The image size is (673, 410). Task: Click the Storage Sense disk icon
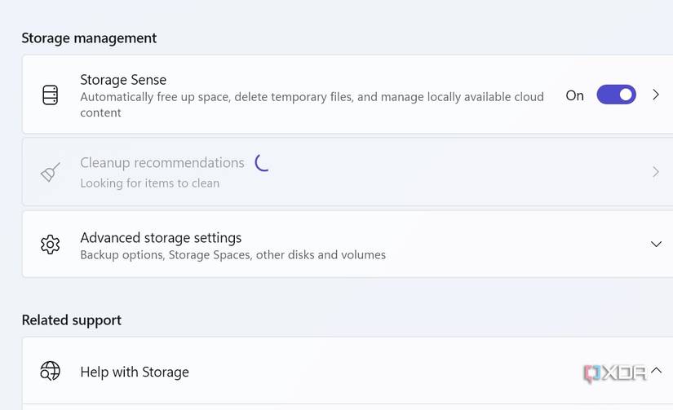51,95
